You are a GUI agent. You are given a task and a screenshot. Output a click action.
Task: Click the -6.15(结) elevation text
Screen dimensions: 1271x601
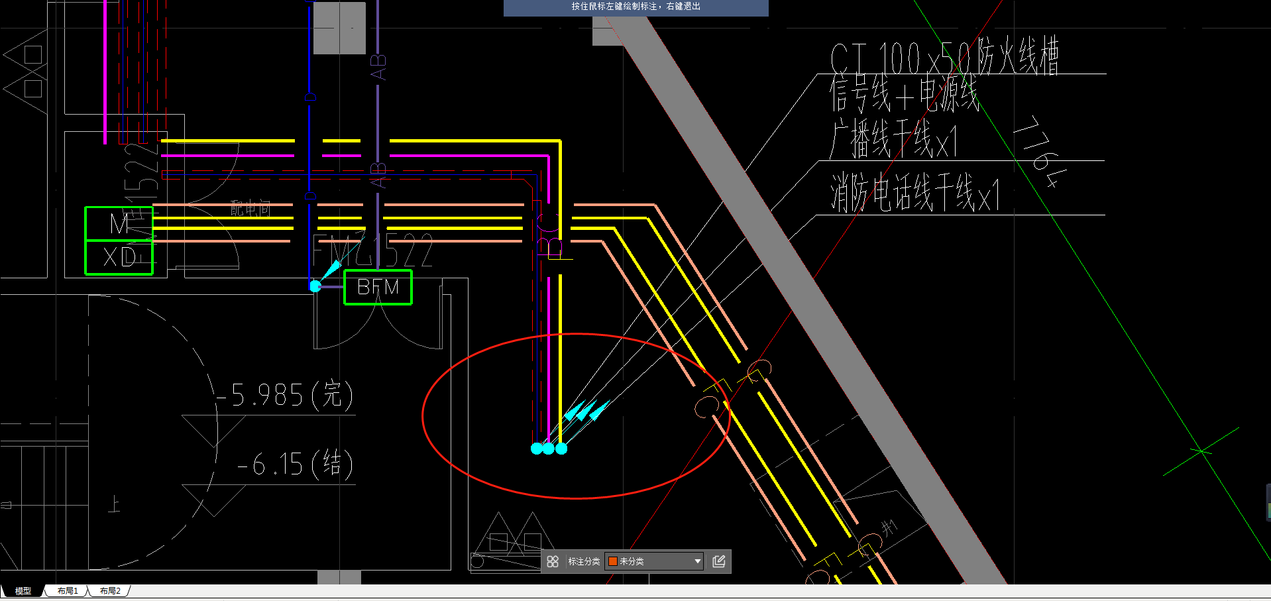pos(295,464)
